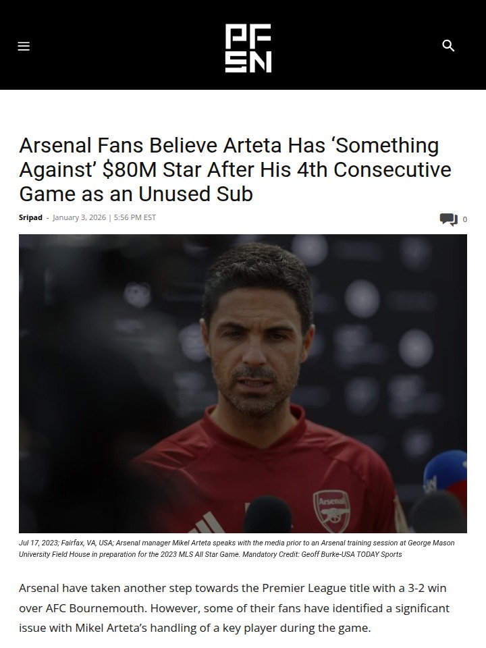
Task: Click the January 3, 2026 publish date
Action: [80, 217]
